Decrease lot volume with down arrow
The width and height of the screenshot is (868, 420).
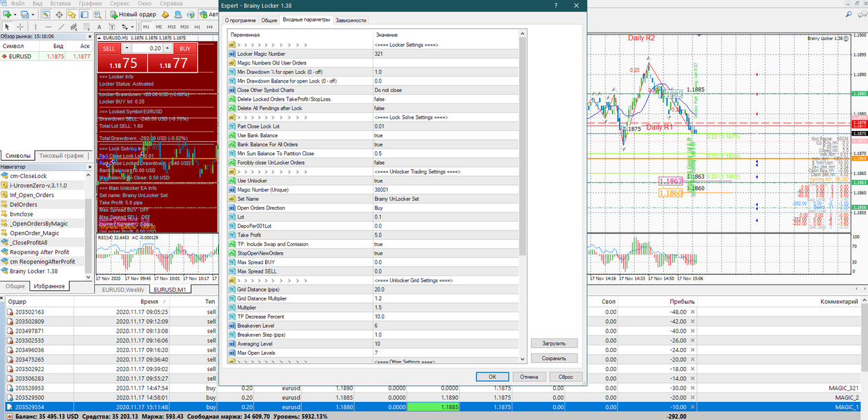(126, 48)
